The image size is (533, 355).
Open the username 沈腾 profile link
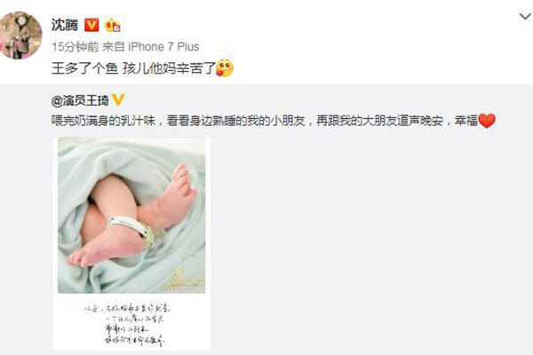click(65, 25)
